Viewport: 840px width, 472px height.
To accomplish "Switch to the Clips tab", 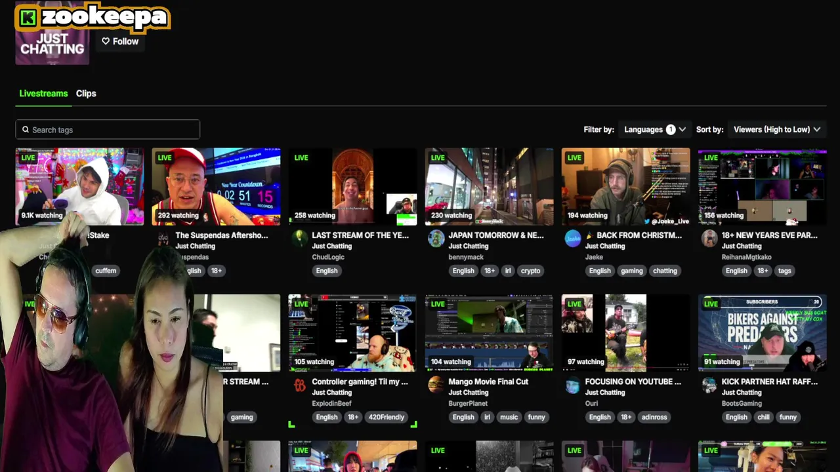I will point(86,93).
